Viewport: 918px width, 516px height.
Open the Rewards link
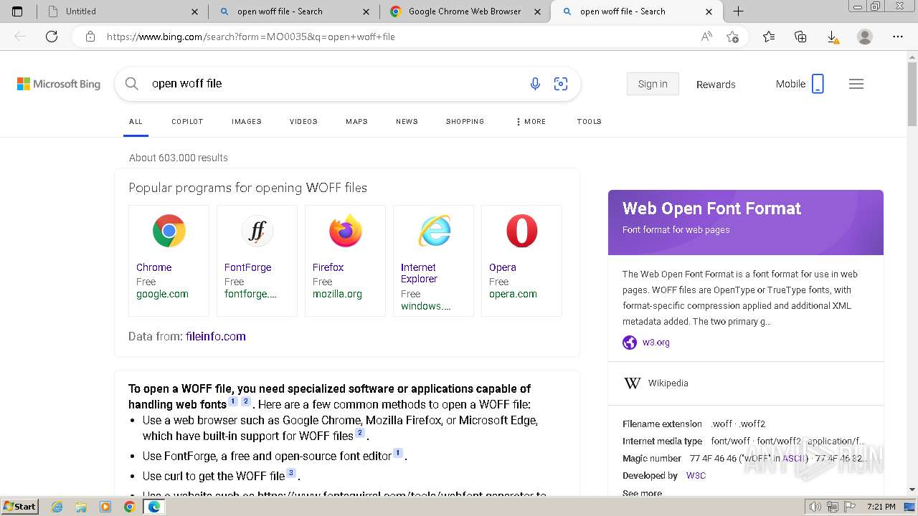(x=716, y=85)
